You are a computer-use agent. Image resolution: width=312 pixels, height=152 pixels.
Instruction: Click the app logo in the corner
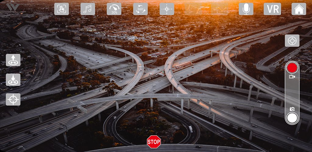click(x=12, y=7)
